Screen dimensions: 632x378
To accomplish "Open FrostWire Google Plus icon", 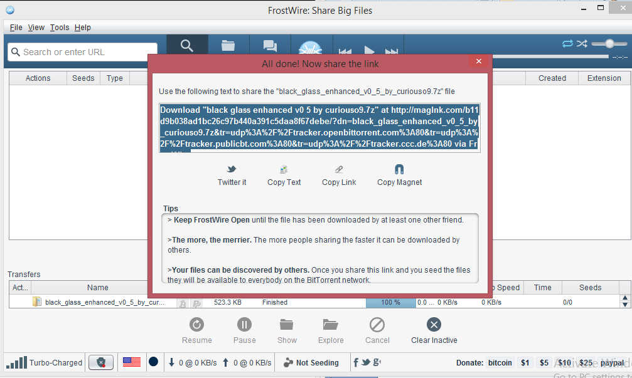I will (x=377, y=362).
